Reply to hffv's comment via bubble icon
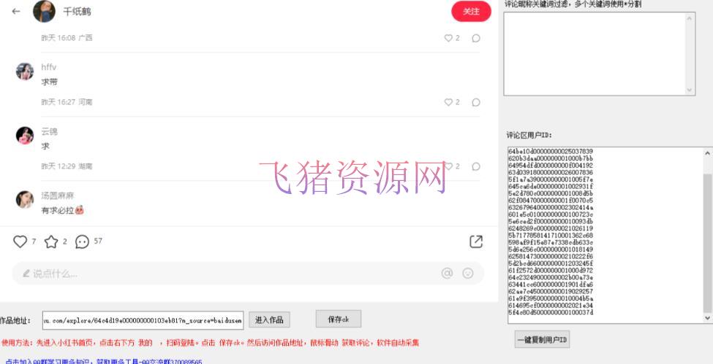The image size is (713, 364). [x=476, y=102]
